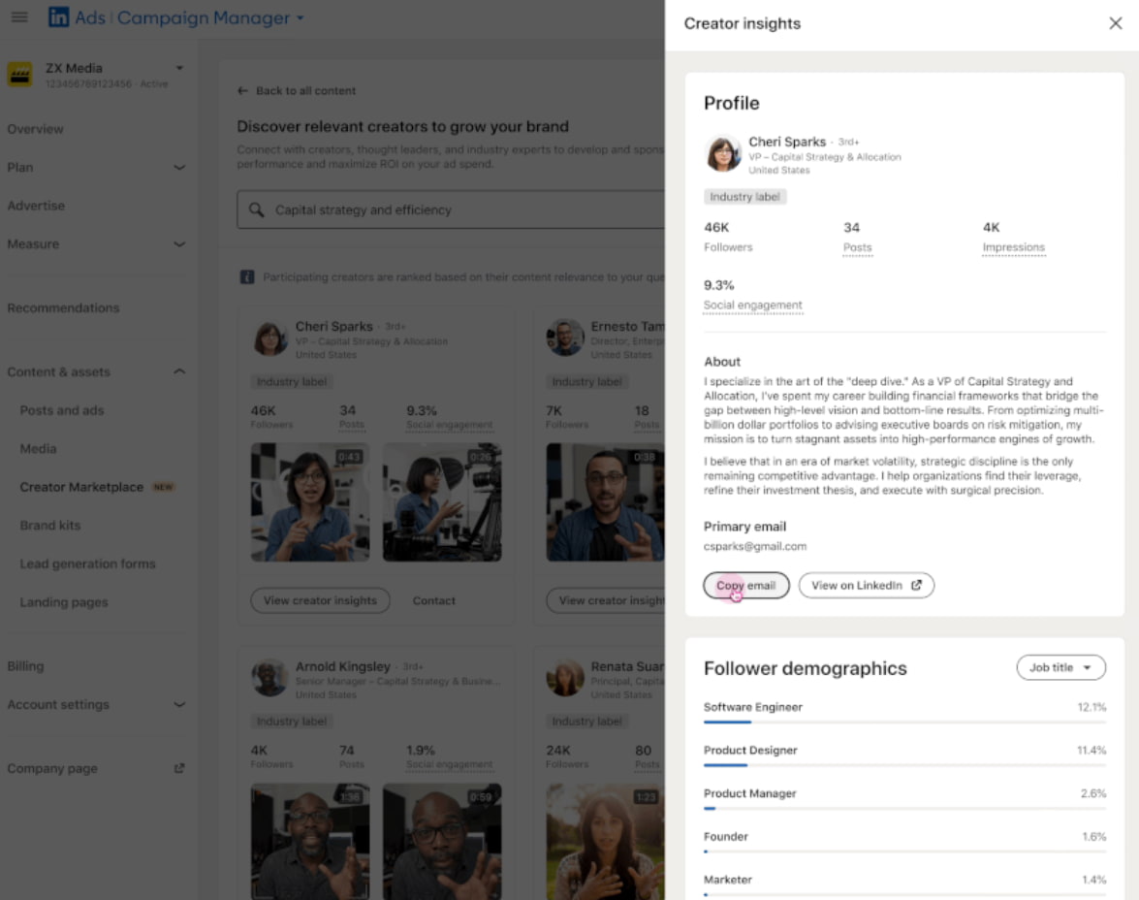Open Posts and ads
Viewport: 1139px width, 900px height.
point(62,411)
